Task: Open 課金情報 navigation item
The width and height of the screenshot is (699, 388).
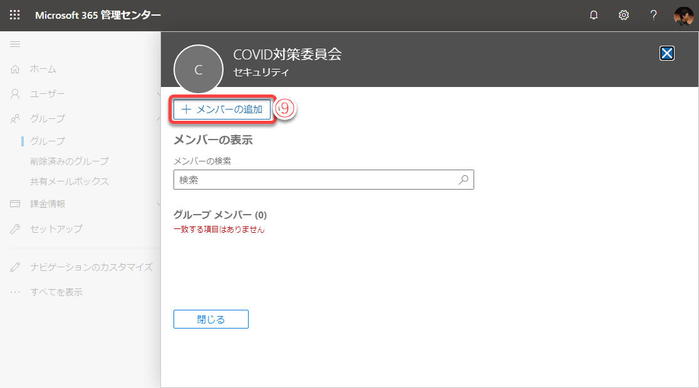Action: (47, 203)
